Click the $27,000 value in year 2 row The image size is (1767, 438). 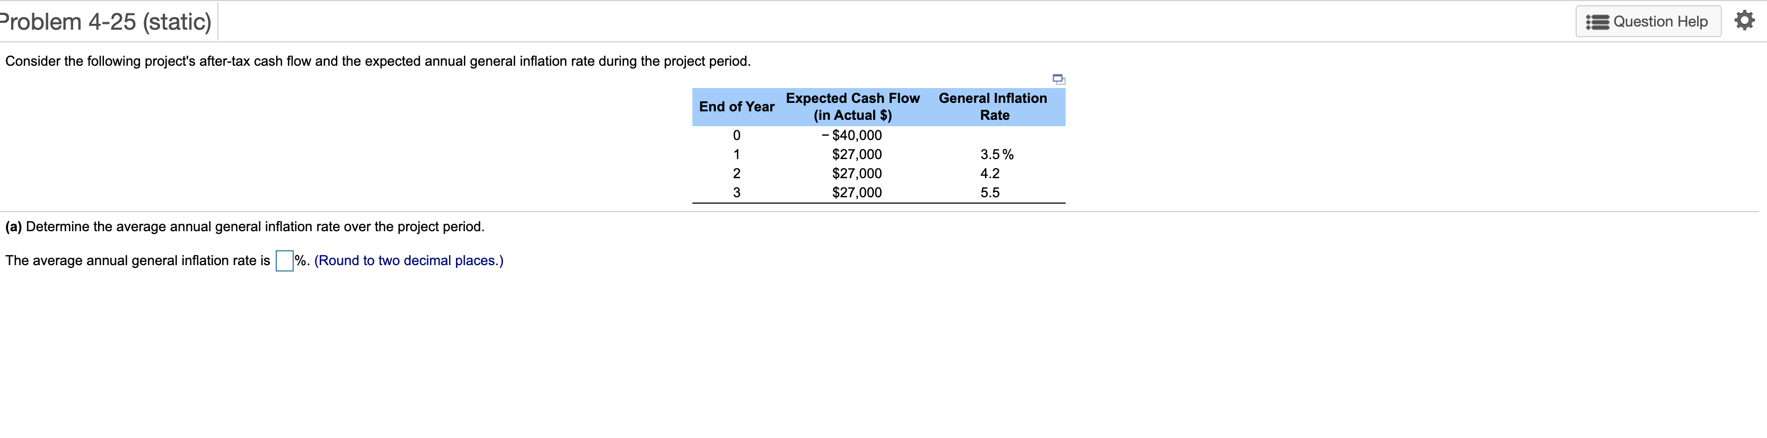(x=857, y=174)
